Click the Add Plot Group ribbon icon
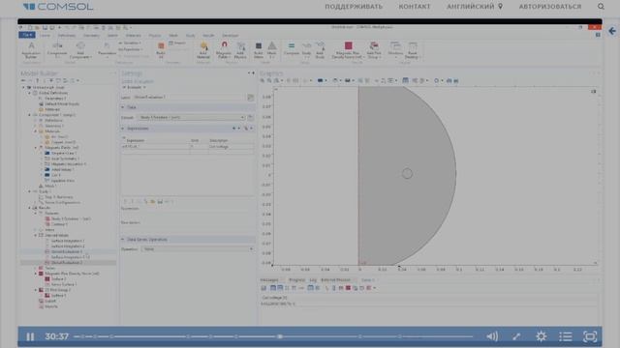This screenshot has height=348, width=620. 374,50
